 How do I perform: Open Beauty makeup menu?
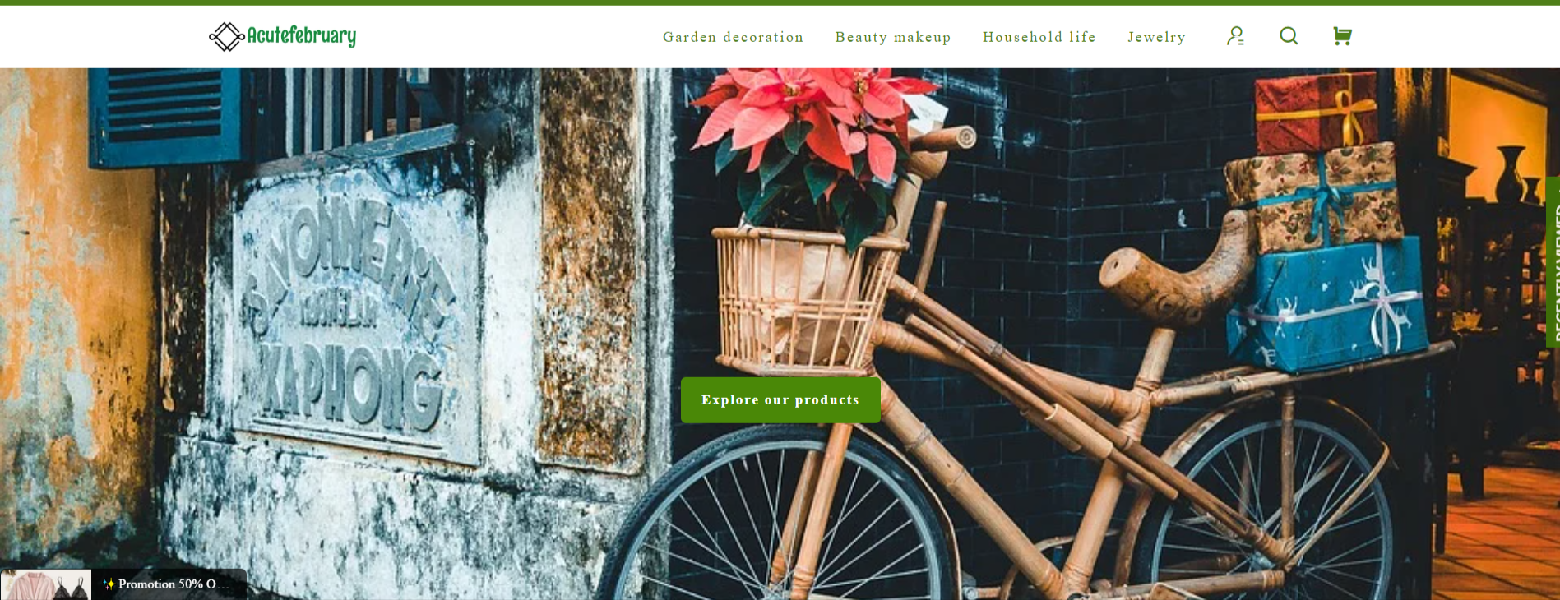(893, 37)
